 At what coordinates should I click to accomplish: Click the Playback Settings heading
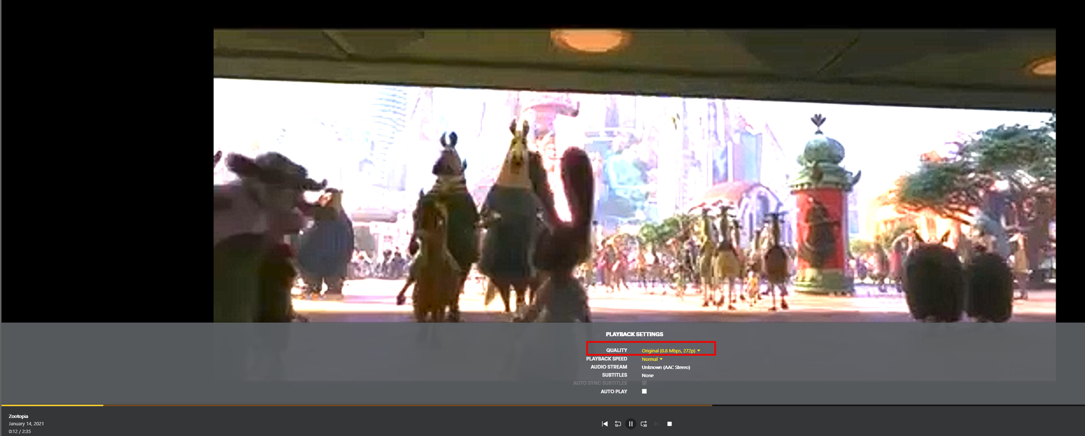click(x=635, y=334)
